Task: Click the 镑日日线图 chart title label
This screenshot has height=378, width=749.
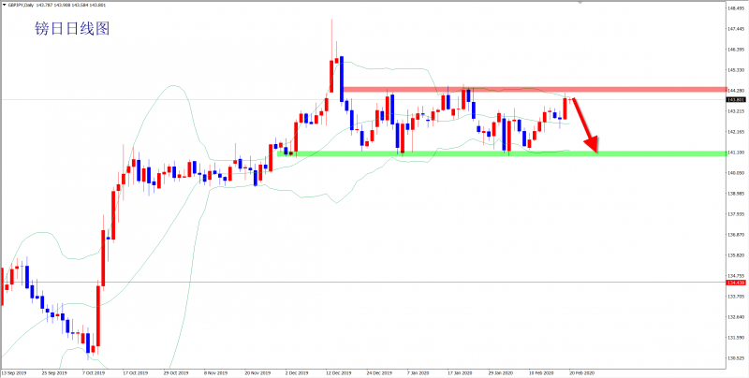Action: tap(72, 29)
